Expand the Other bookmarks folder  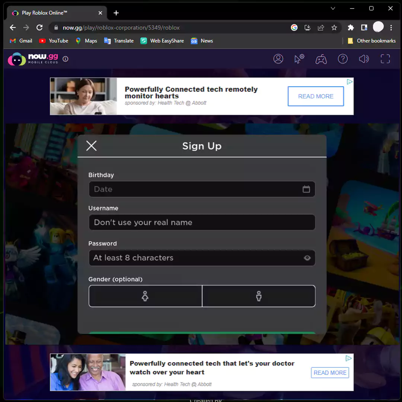pos(371,41)
